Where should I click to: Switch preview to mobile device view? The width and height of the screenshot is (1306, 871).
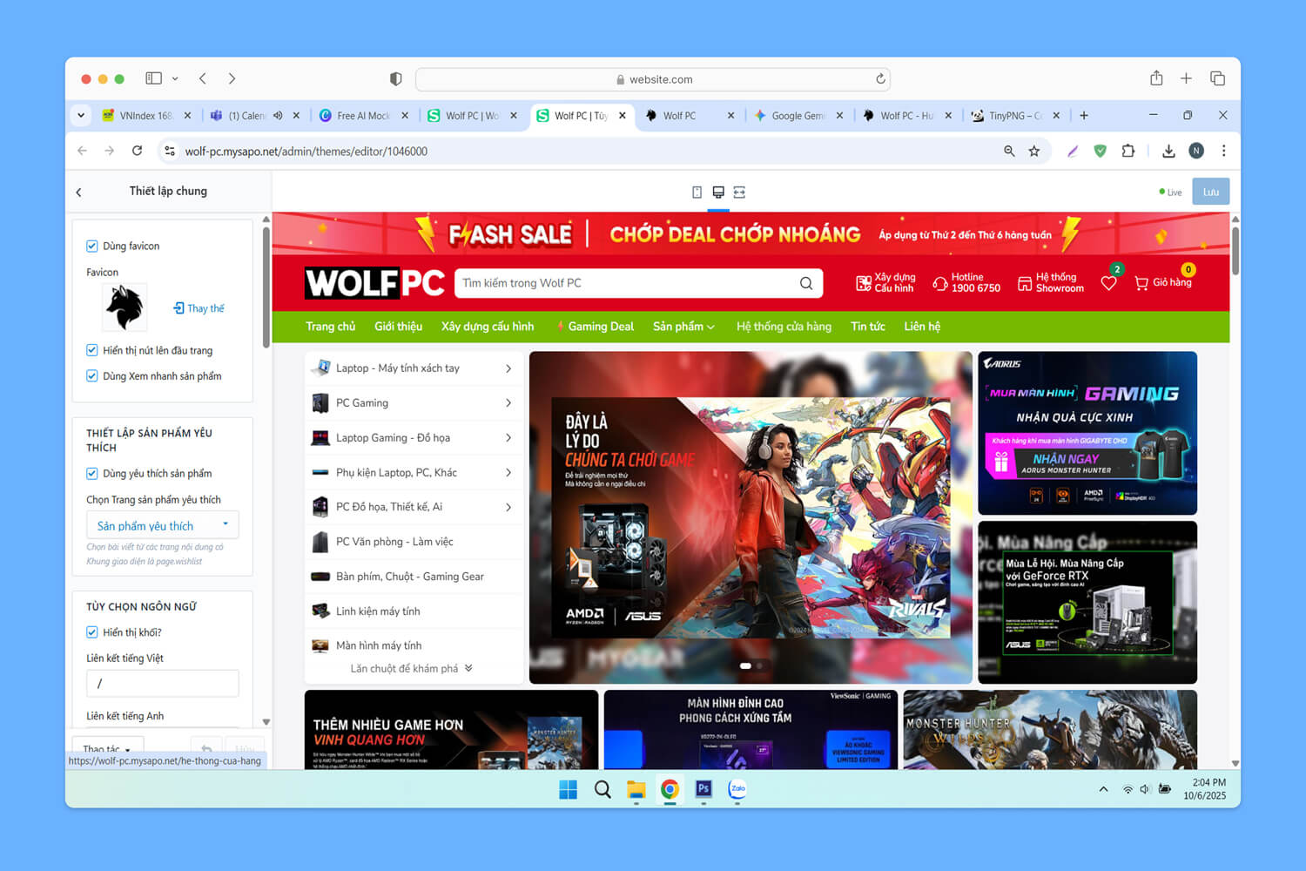coord(697,192)
